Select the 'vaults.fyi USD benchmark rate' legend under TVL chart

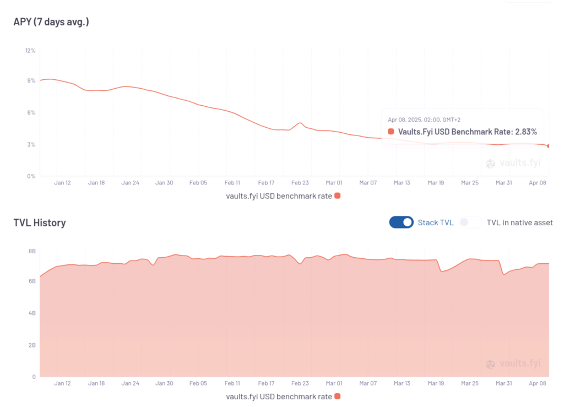tap(284, 396)
